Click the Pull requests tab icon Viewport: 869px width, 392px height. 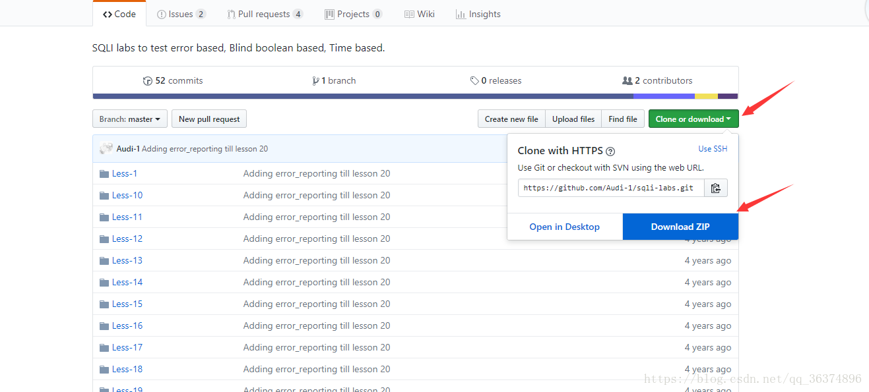[x=231, y=14]
